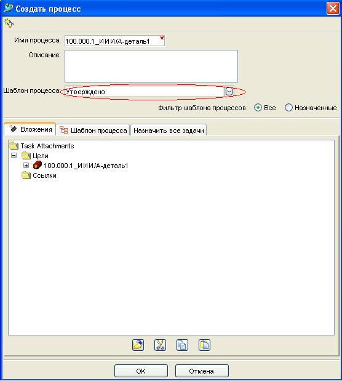Collapse the Цели tree node
342x381 pixels.
pyautogui.click(x=14, y=156)
